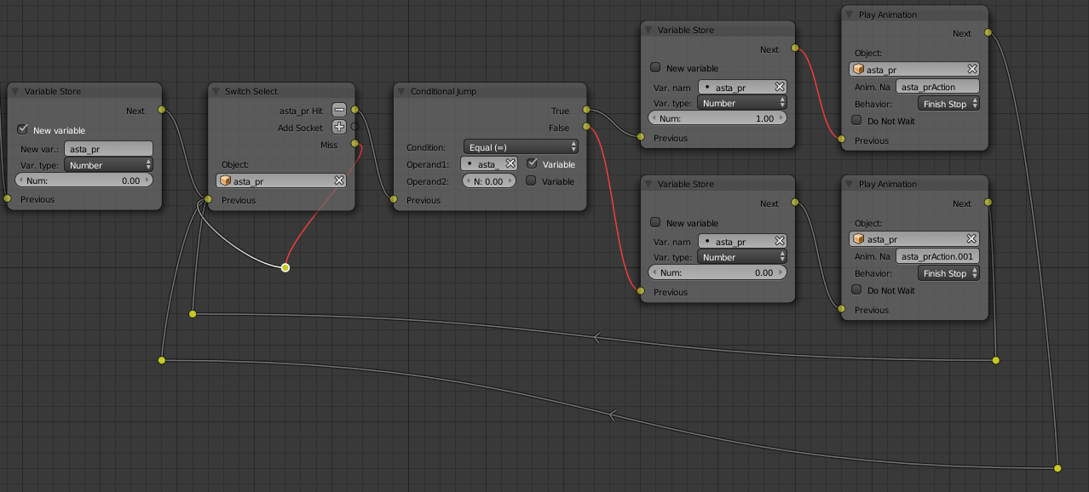
Task: Collapse the Conditional Jump node header triangle
Action: (400, 91)
